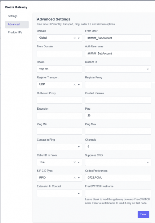155x223 pixels.
Task: Open the Provider IPs tab
Action: [x=15, y=33]
